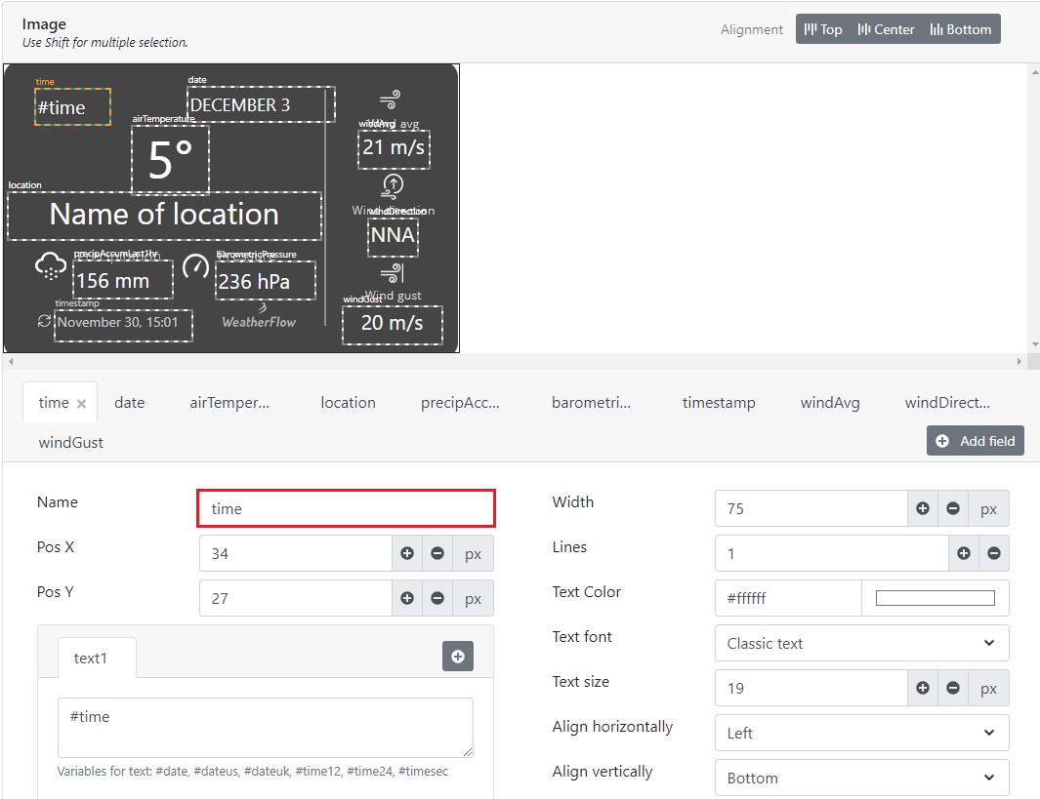Add new text tab with plus icon
This screenshot has height=799, width=1040.
tap(458, 657)
